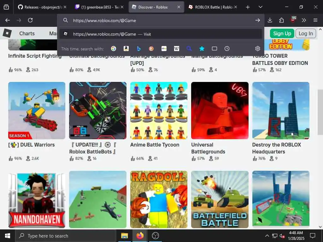Reload the current page
The image size is (323, 242).
click(30, 20)
